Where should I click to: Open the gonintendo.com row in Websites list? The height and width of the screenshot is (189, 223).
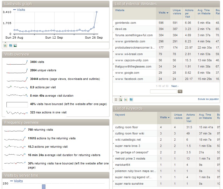(x=126, y=23)
